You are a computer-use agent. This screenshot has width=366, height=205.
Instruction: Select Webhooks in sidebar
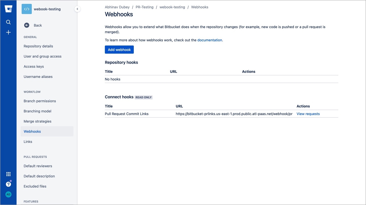pos(47,131)
